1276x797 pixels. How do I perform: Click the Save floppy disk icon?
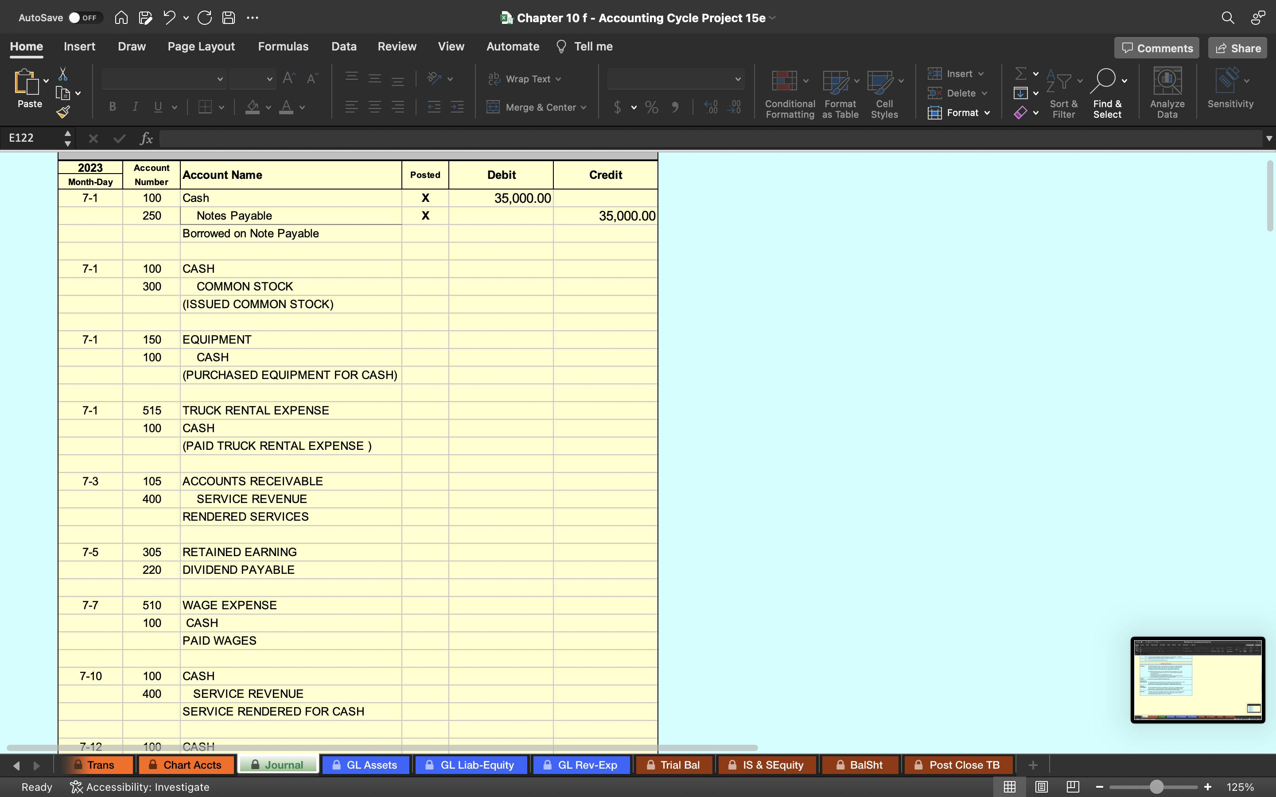pos(228,18)
